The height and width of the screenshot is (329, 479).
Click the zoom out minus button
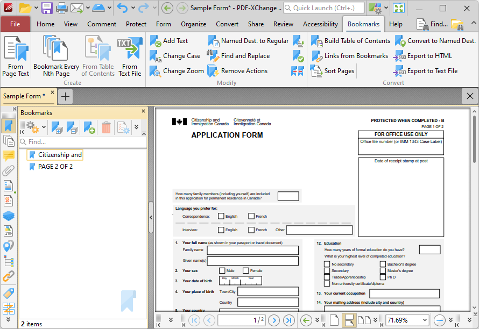point(439,320)
